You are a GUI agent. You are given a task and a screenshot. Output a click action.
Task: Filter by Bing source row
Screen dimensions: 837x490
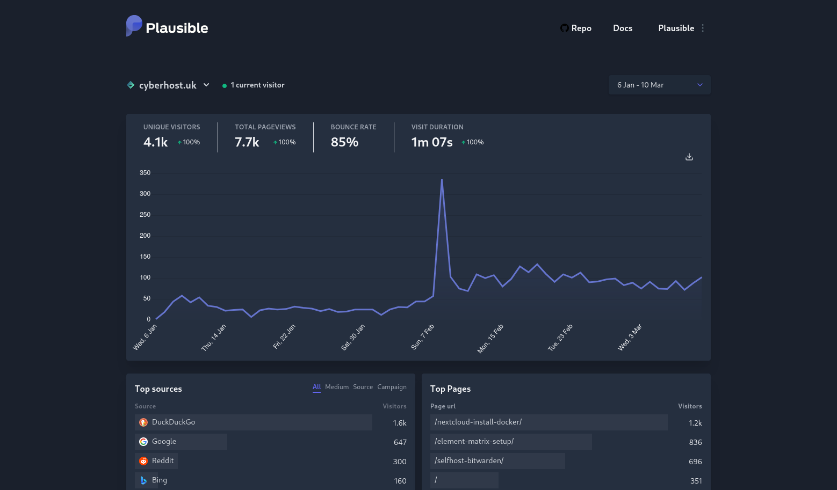point(271,480)
